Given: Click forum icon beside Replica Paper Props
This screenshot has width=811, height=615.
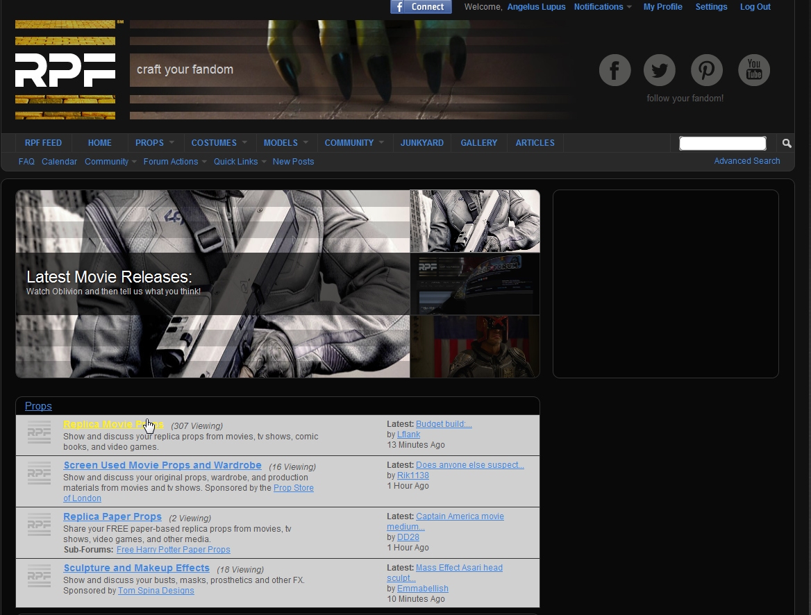Looking at the screenshot, I should pyautogui.click(x=39, y=525).
